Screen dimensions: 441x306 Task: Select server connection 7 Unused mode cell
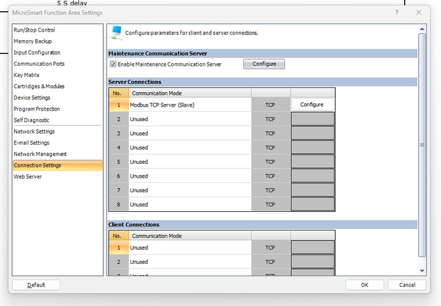[x=190, y=190]
